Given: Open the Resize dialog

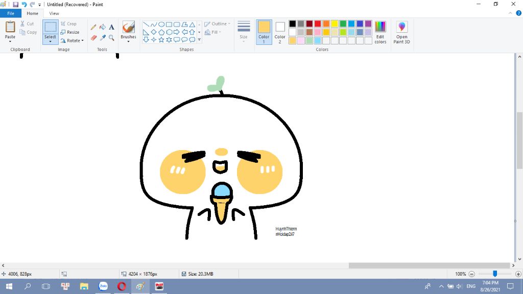Looking at the screenshot, I should pos(70,32).
